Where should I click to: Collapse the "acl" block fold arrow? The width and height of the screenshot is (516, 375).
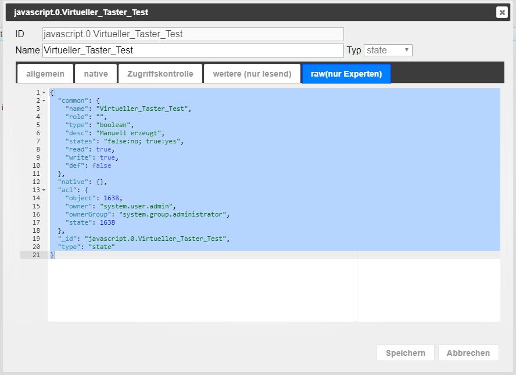44,190
